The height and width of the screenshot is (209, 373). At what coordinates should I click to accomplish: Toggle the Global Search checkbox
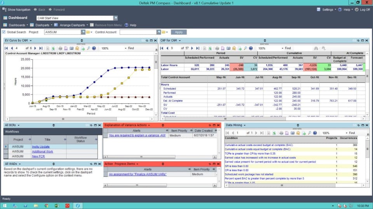pyautogui.click(x=4, y=32)
